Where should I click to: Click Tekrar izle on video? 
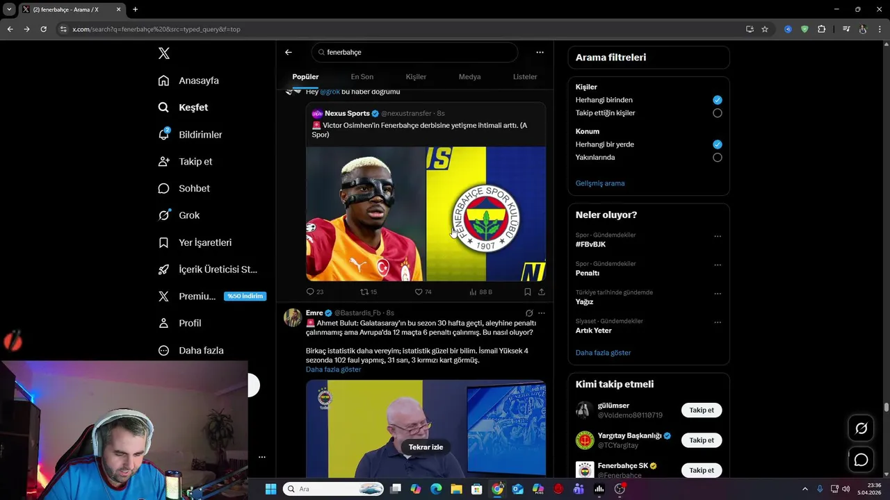coord(426,447)
